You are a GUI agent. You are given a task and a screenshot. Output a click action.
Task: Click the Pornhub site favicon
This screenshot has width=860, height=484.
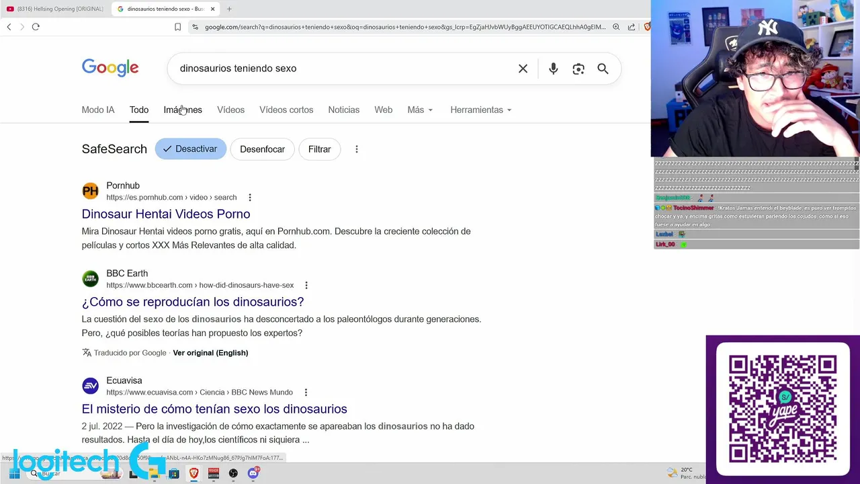pyautogui.click(x=90, y=192)
